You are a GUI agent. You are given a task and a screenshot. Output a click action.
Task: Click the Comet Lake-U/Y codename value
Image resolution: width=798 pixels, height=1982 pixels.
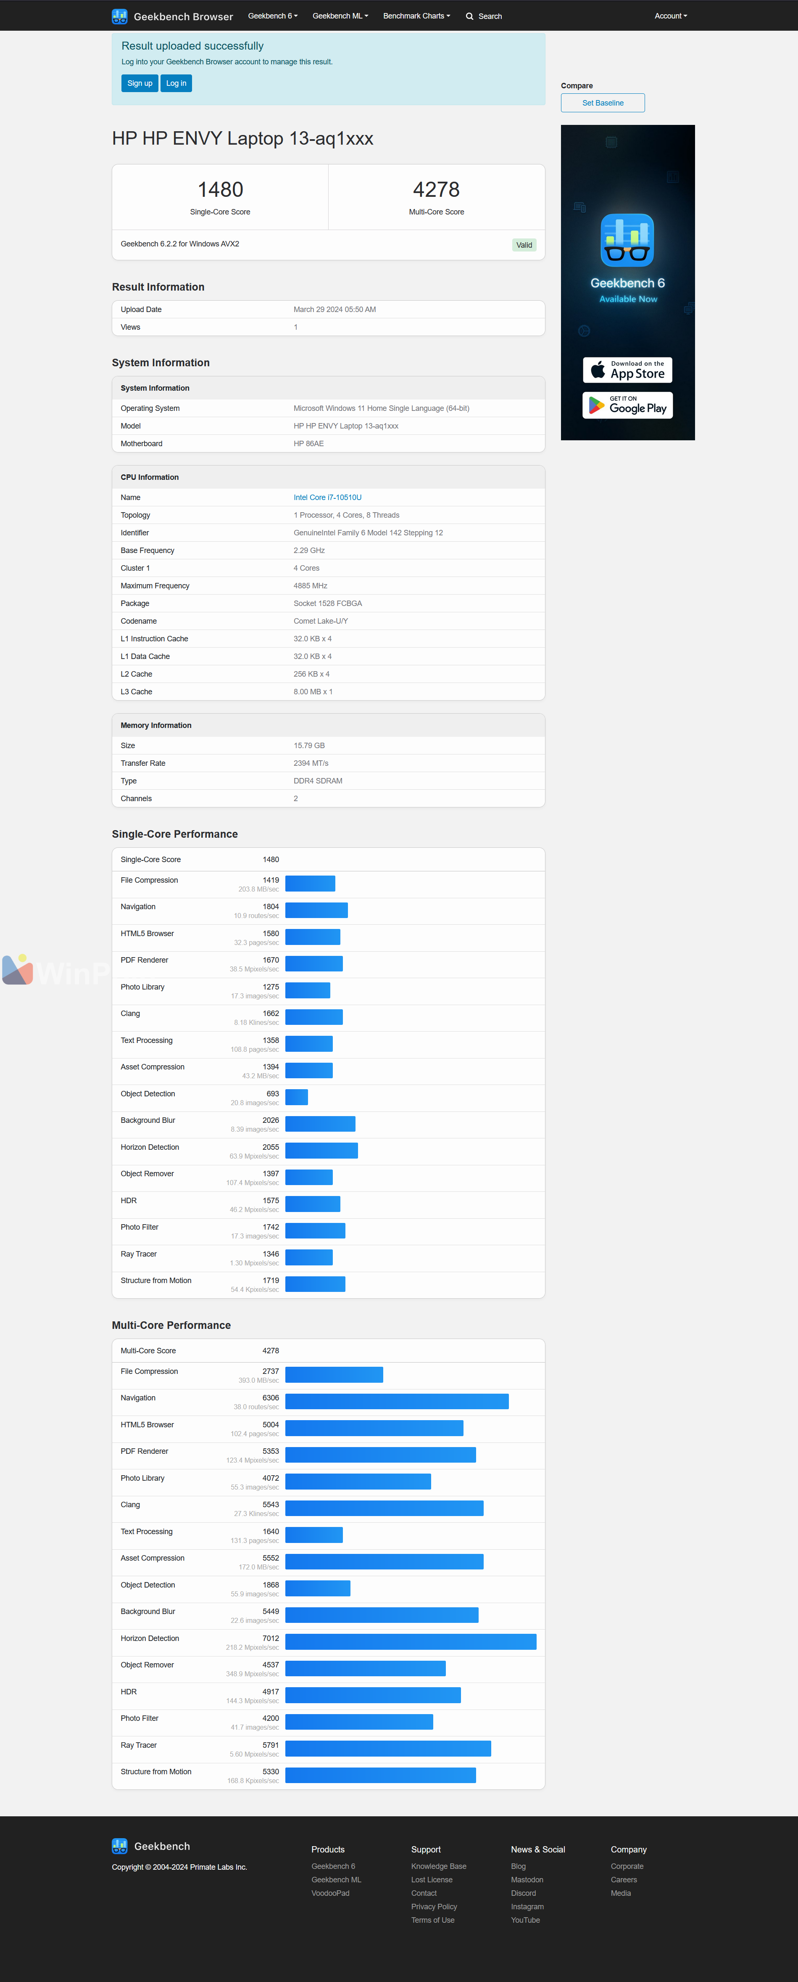tap(321, 622)
